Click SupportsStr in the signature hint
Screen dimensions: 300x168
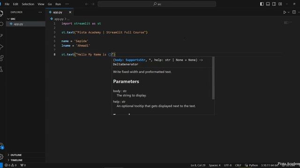(x=135, y=60)
